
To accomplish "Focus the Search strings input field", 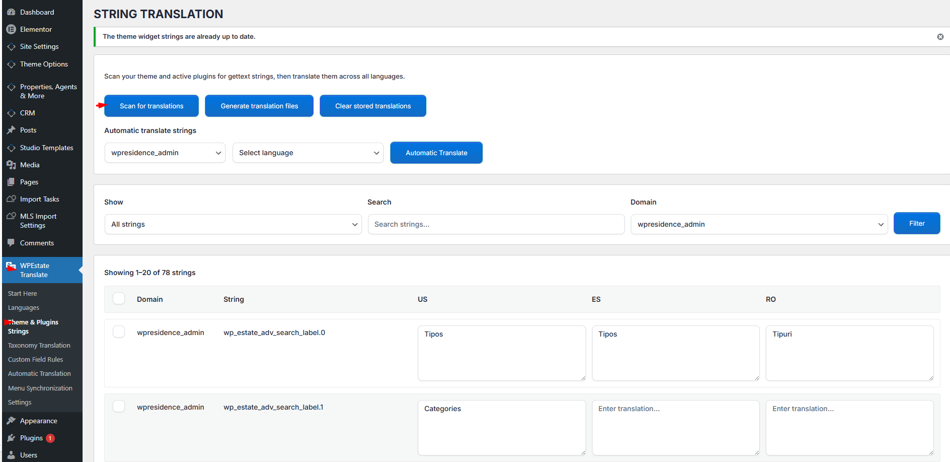I will tap(496, 224).
